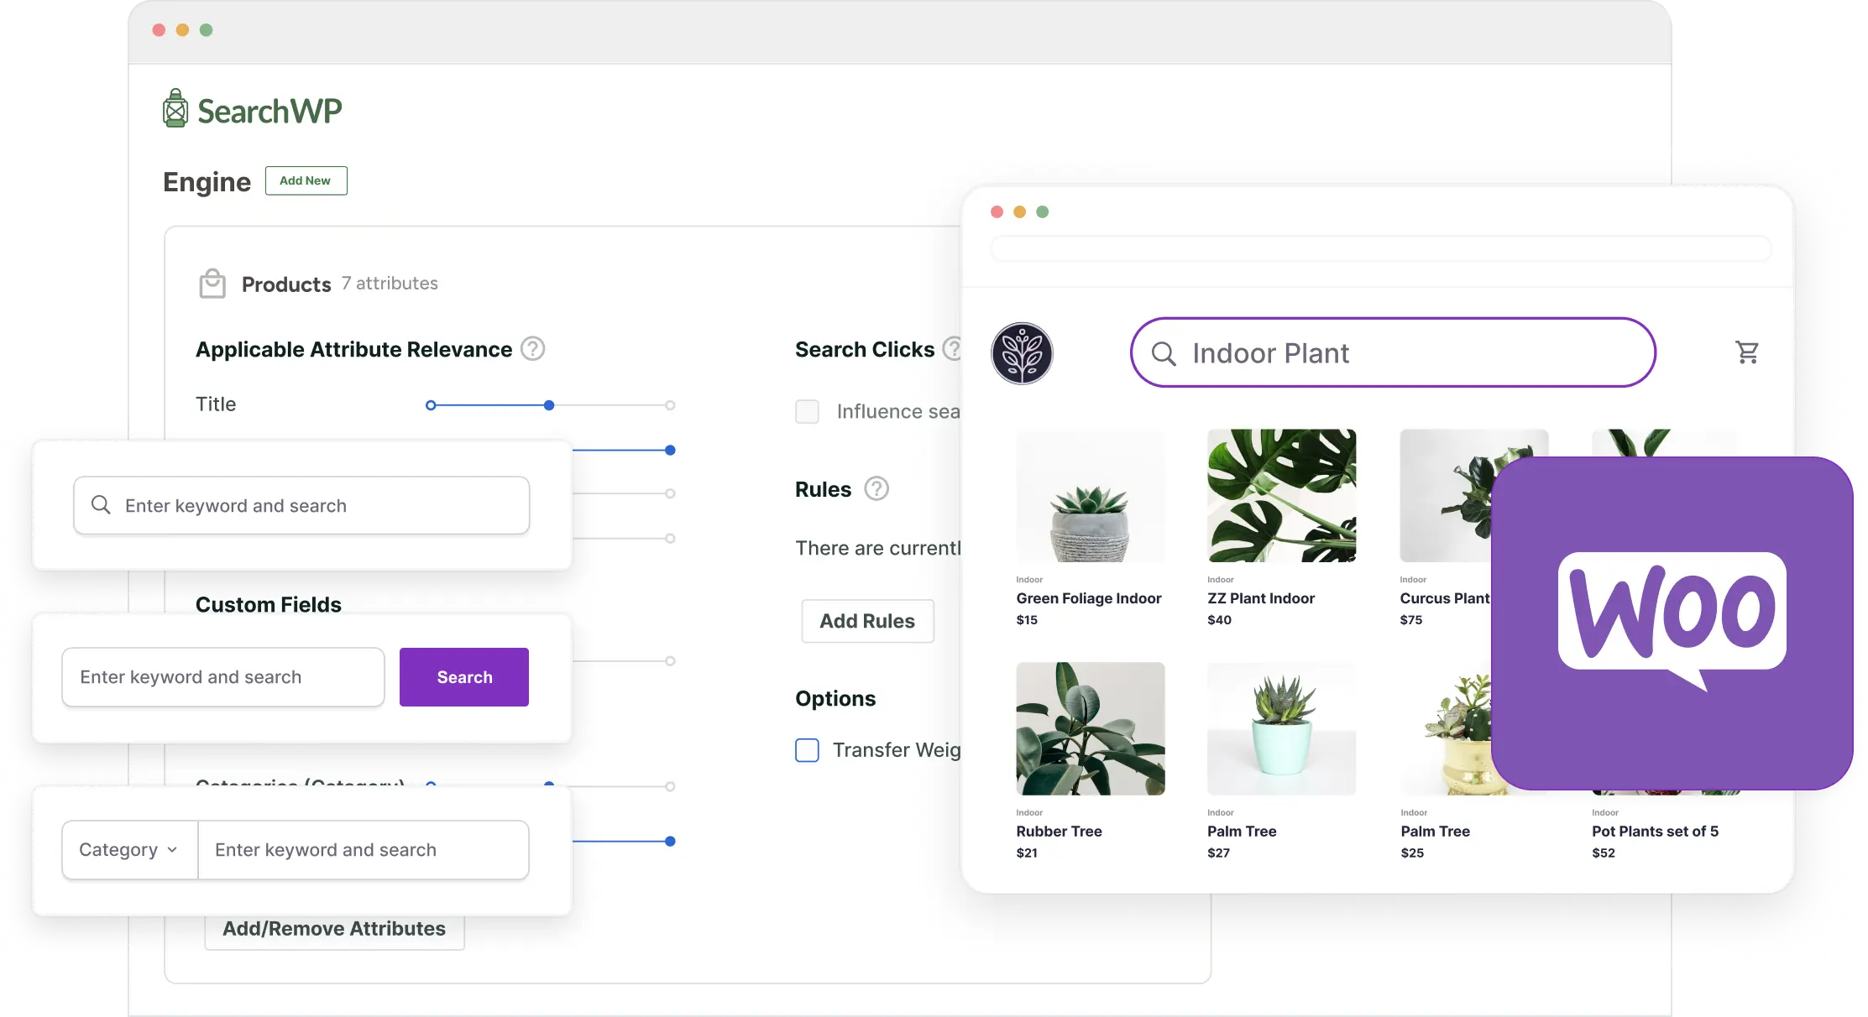Click the Palm Tree $25 product title
Image resolution: width=1868 pixels, height=1017 pixels.
click(x=1435, y=832)
